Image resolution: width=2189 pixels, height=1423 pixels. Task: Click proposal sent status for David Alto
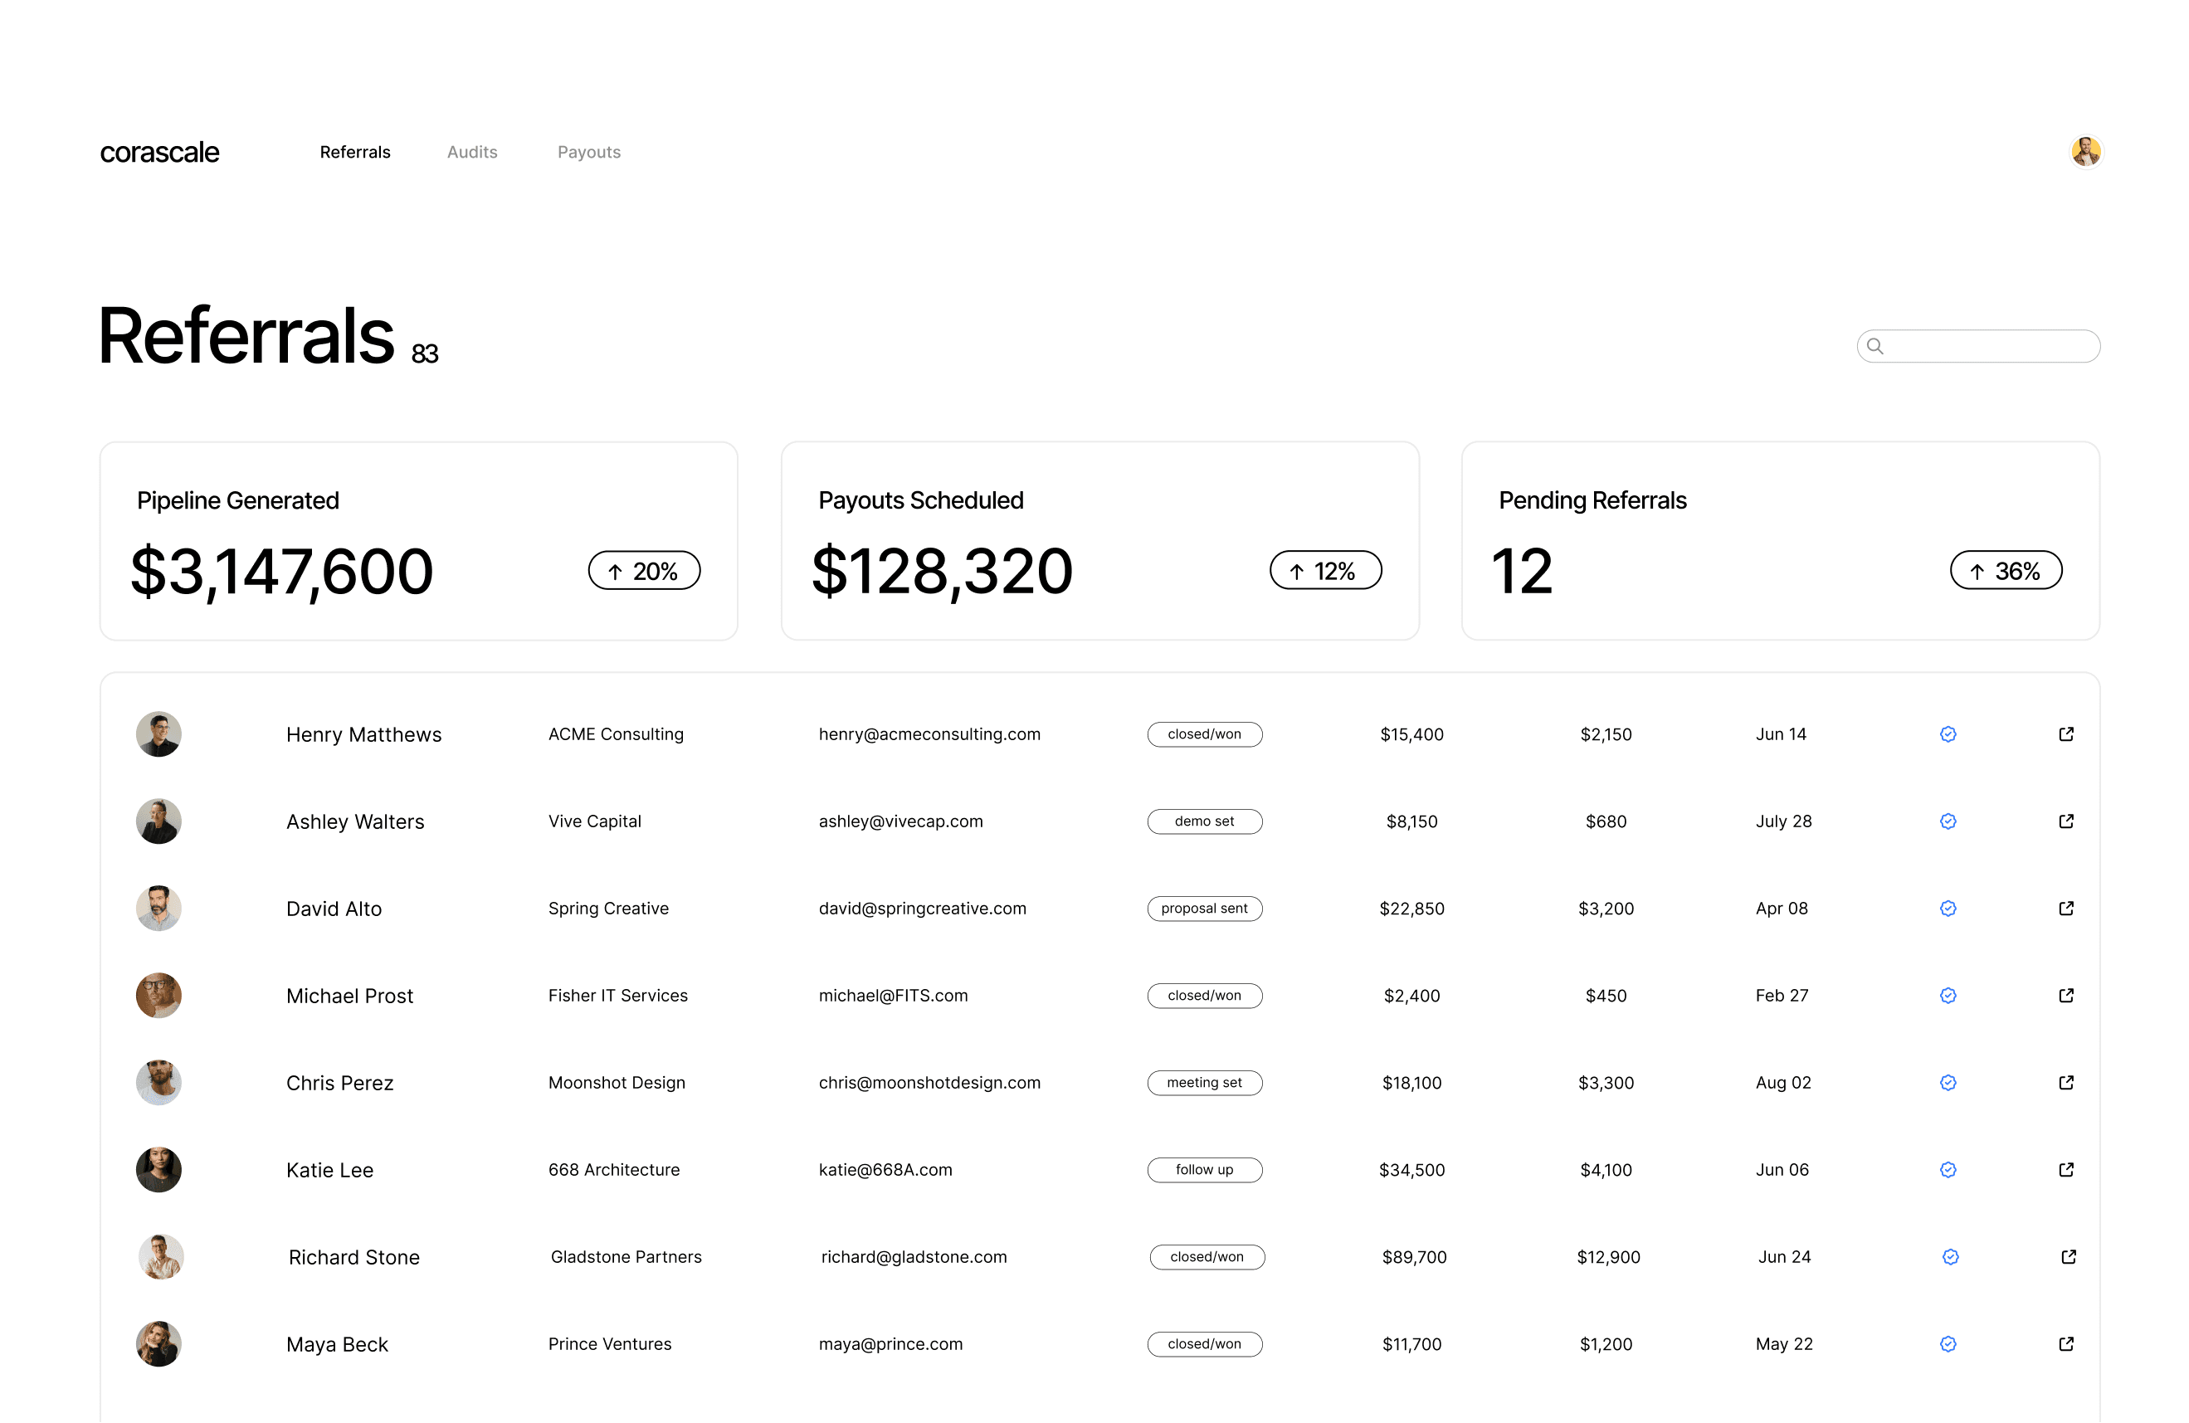tap(1205, 909)
